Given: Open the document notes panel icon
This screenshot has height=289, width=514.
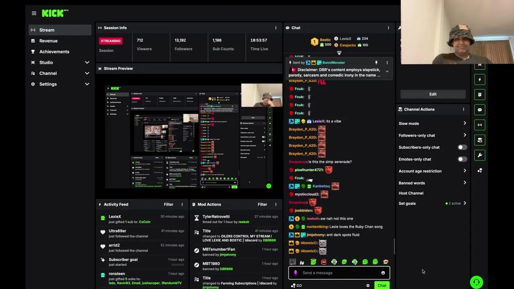Looking at the screenshot, I should [x=479, y=95].
